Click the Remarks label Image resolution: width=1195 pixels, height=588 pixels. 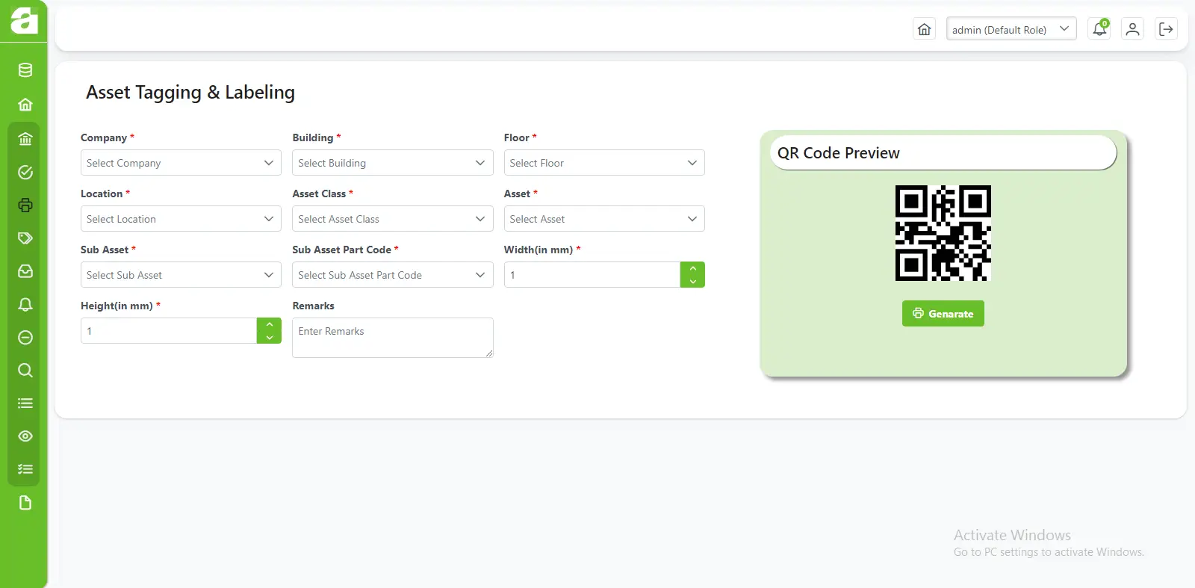click(313, 306)
